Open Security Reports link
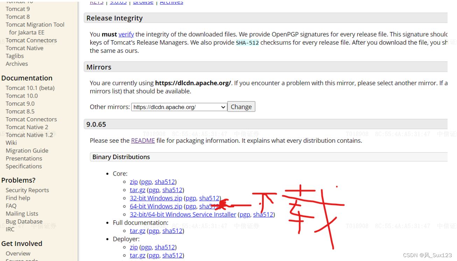Viewport: 457px width, 261px height. pos(27,190)
